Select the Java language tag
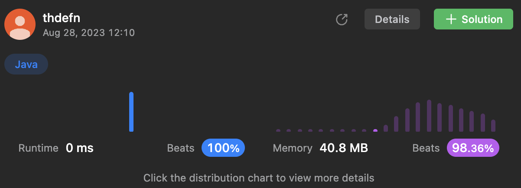Screen dimensions: 521x188 tap(26, 65)
